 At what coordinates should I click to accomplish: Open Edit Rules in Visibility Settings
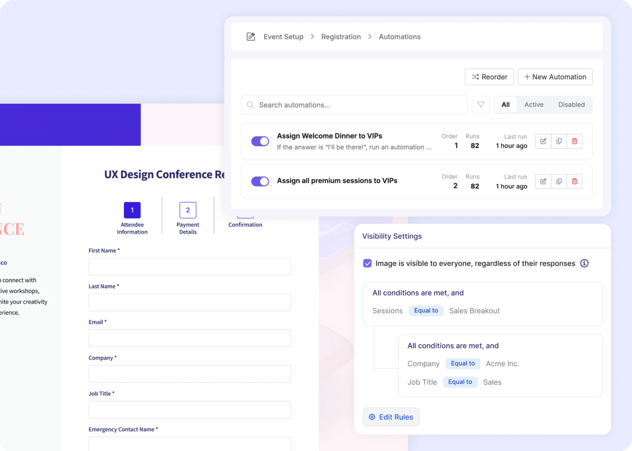coord(390,417)
